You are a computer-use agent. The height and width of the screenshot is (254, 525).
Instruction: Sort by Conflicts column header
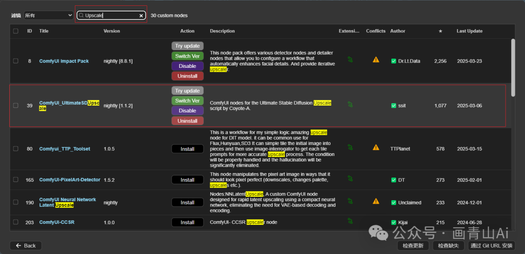[x=376, y=31]
